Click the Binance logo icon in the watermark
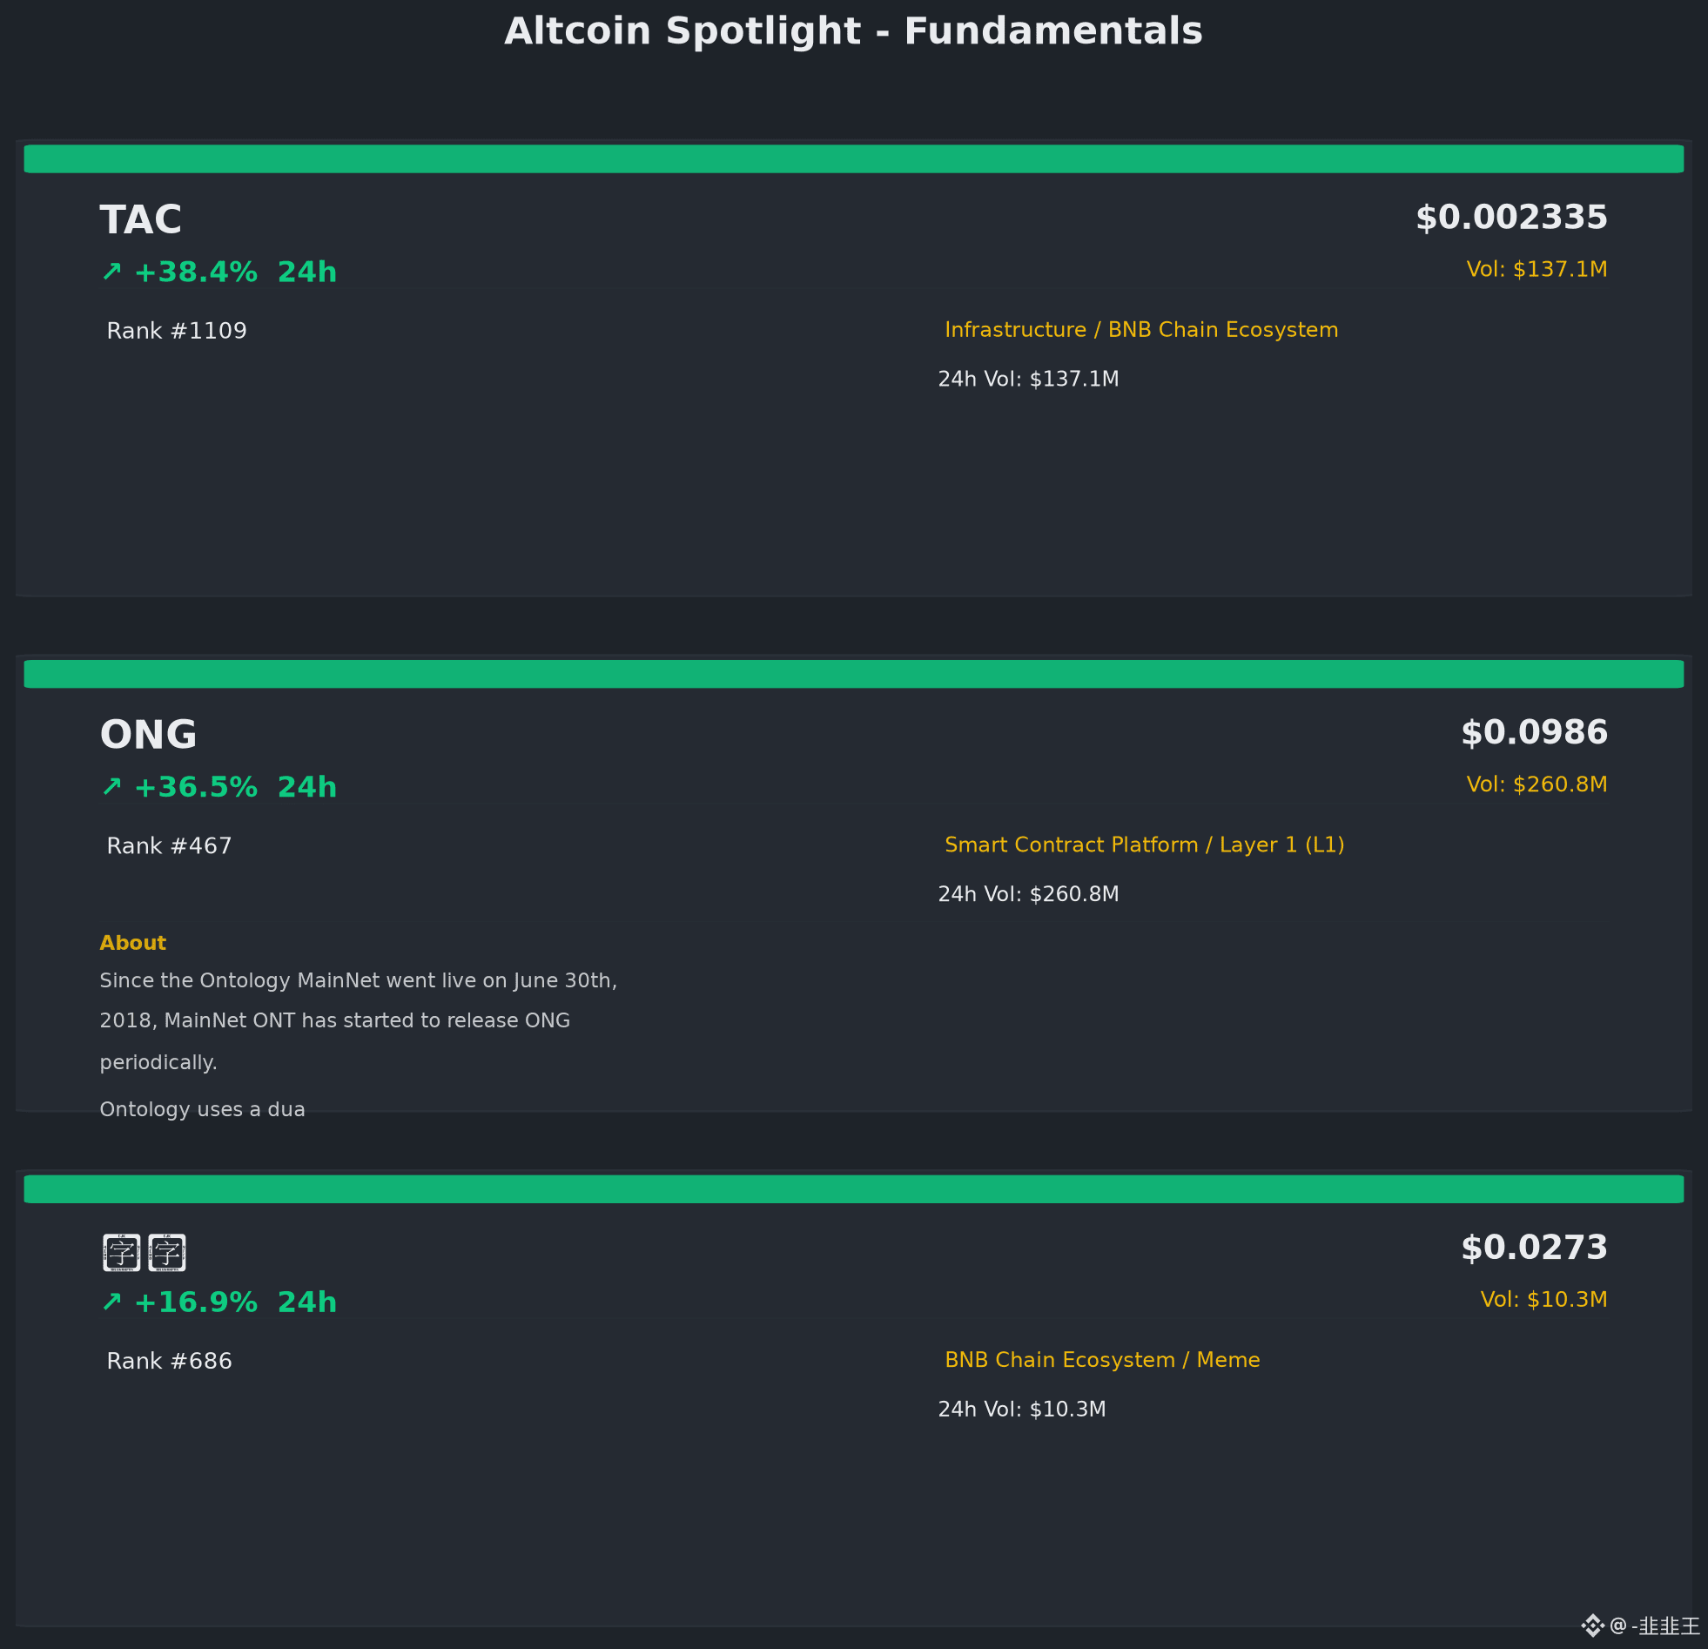This screenshot has width=1708, height=1649. 1593,1625
